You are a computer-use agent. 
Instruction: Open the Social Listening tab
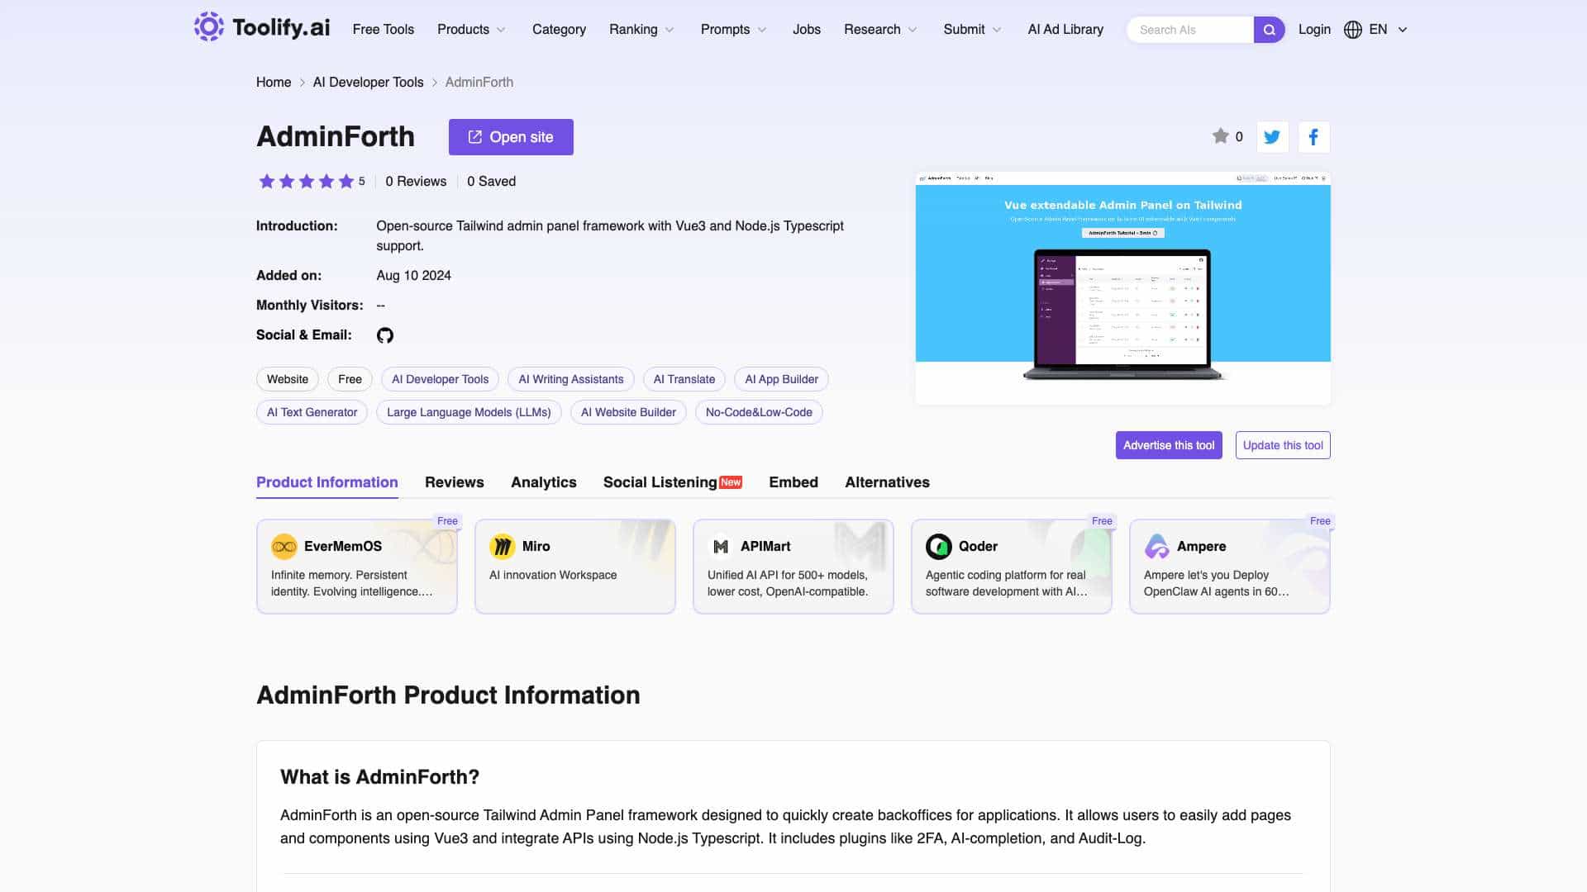tap(672, 482)
